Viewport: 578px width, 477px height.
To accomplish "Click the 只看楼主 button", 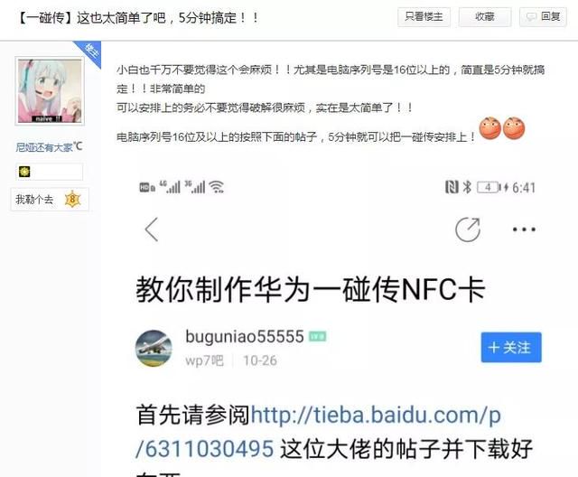I will (424, 17).
